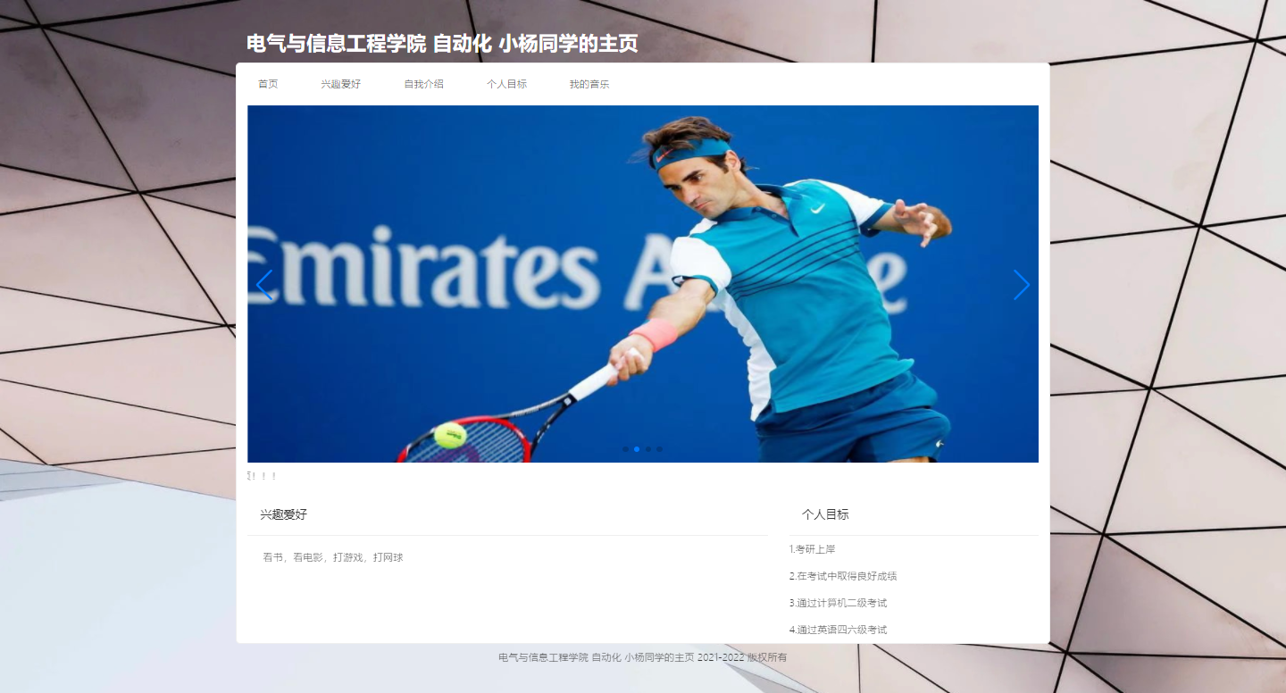Open the 首页 navigation item
Screen dimensions: 1286x693
[x=268, y=84]
